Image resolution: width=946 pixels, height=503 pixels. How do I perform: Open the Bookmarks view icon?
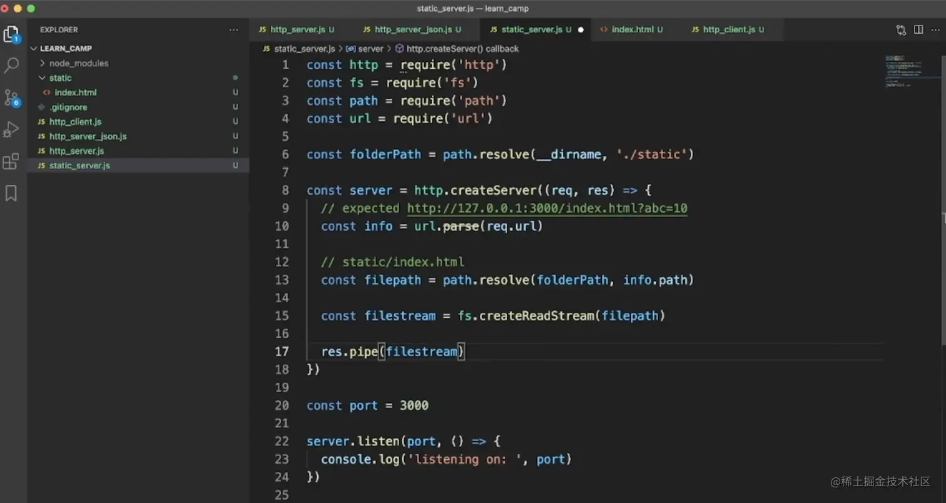click(x=11, y=194)
